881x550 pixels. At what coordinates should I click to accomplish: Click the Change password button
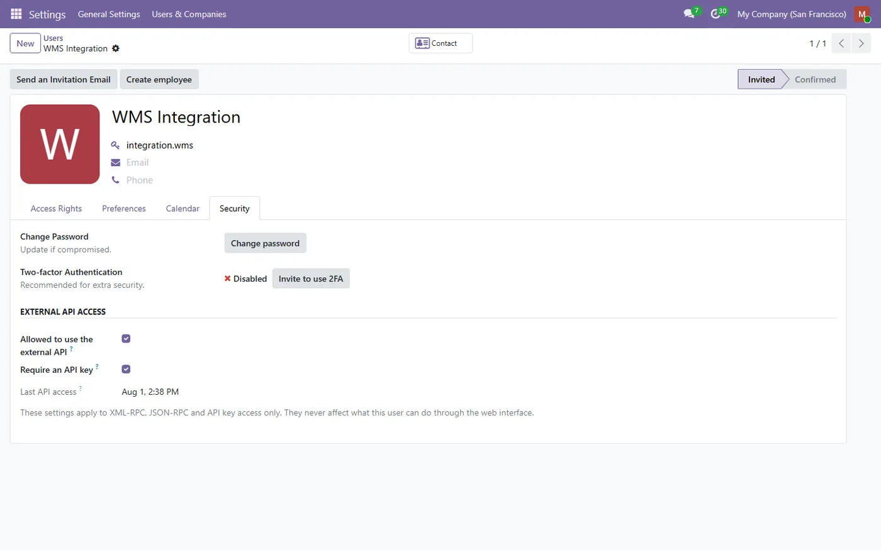click(265, 243)
